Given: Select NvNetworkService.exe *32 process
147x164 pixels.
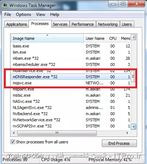Looking at the screenshot, I should [x=71, y=120].
